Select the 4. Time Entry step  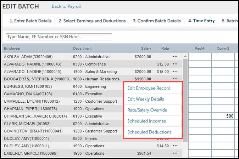(x=201, y=21)
